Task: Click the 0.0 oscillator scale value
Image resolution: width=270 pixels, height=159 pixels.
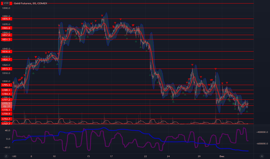Action: pyautogui.click(x=8, y=139)
